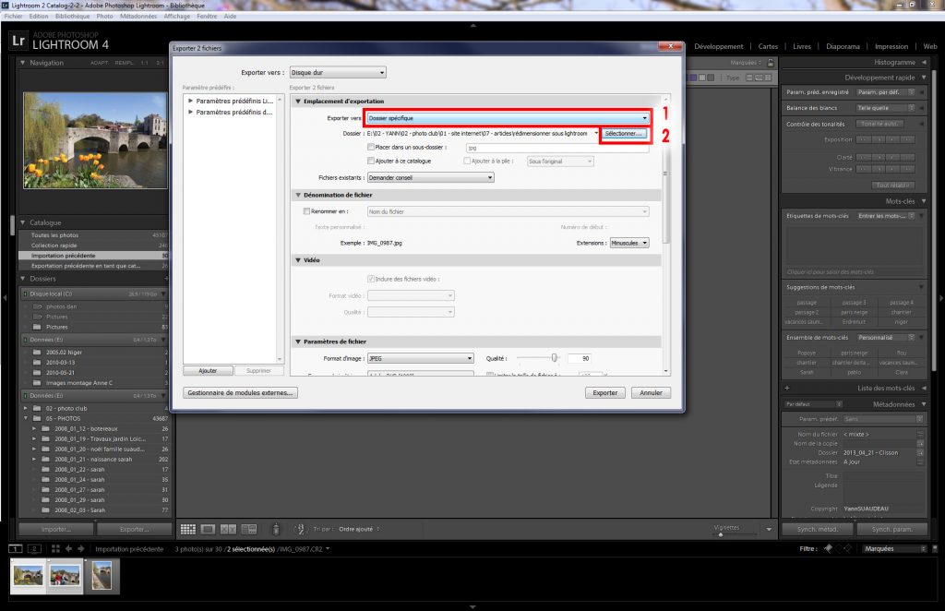Open the Sous l'original dropdown
Image resolution: width=945 pixels, height=611 pixels.
pos(560,161)
